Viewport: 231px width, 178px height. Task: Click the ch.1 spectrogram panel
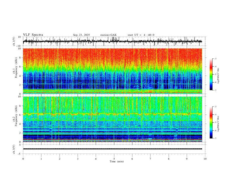pos(112,71)
